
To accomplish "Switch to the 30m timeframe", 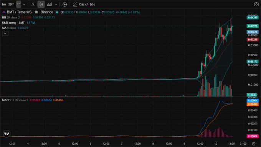I will tap(11, 5).
